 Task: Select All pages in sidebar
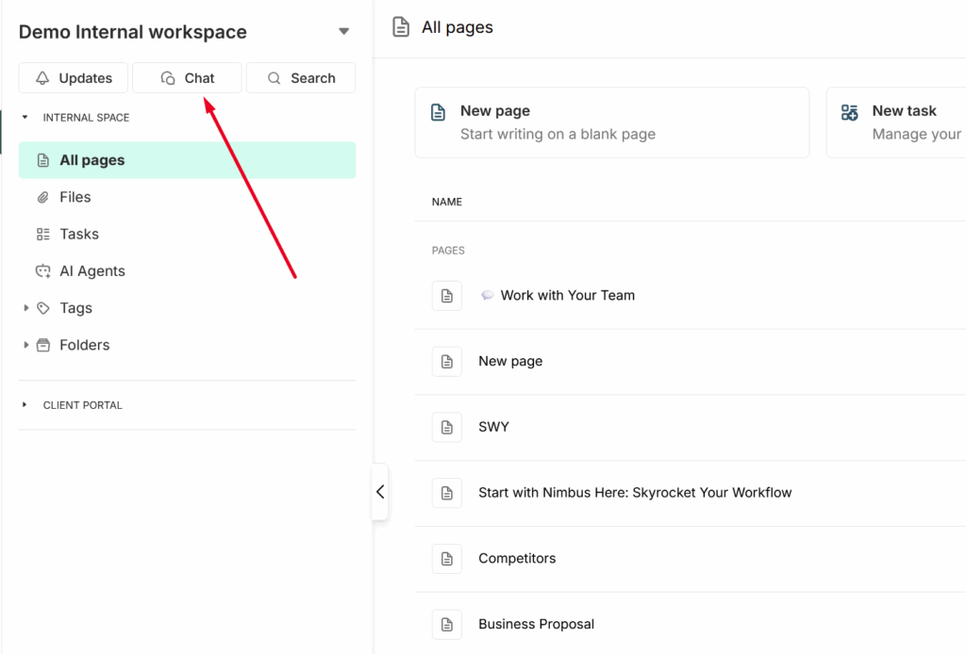(92, 160)
